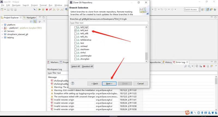
Task: Click the Deselect All button
Action: point(87,67)
